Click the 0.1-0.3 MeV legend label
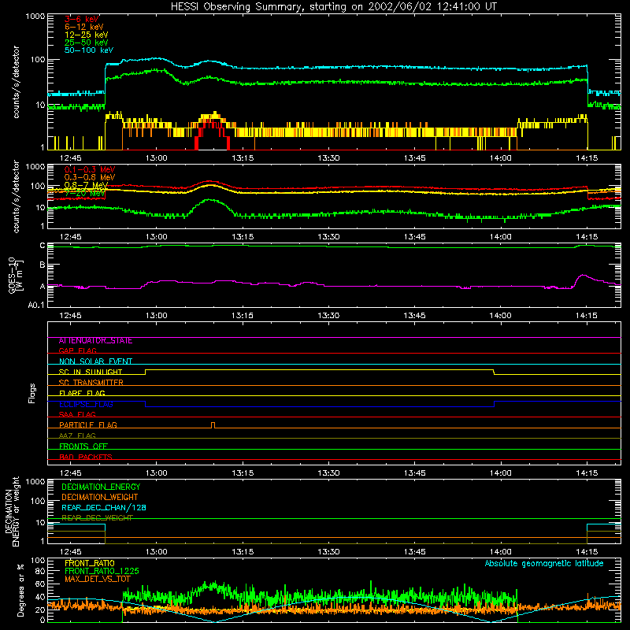The image size is (630, 630). tap(90, 169)
